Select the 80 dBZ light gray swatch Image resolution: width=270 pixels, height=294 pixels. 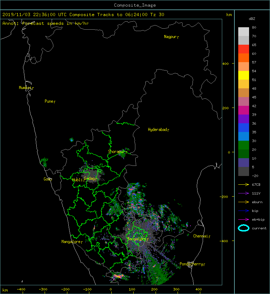pos(243,31)
